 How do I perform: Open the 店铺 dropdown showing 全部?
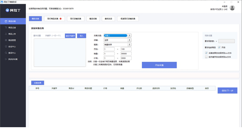(x=117, y=40)
